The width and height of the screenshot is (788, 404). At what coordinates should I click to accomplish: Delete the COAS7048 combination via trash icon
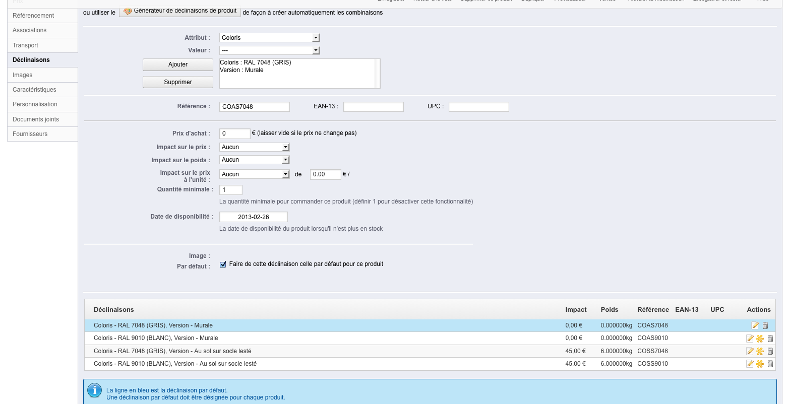click(x=765, y=325)
